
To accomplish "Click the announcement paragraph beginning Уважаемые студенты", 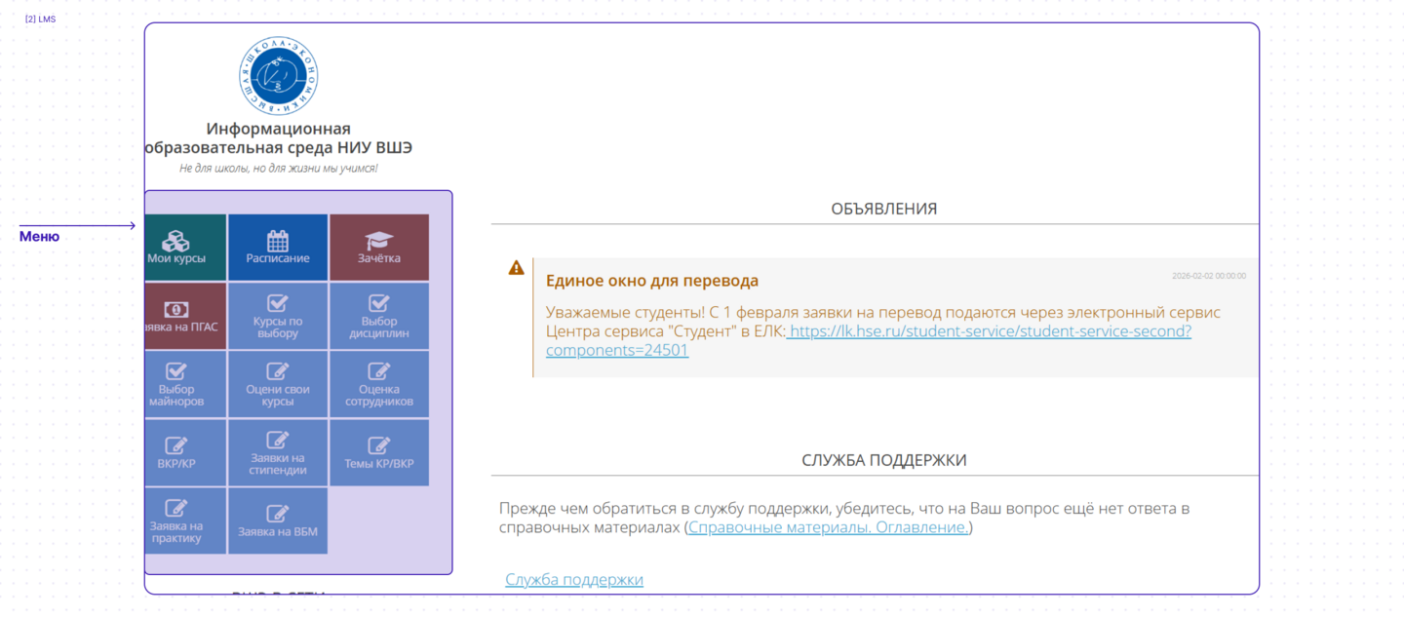I will point(883,330).
